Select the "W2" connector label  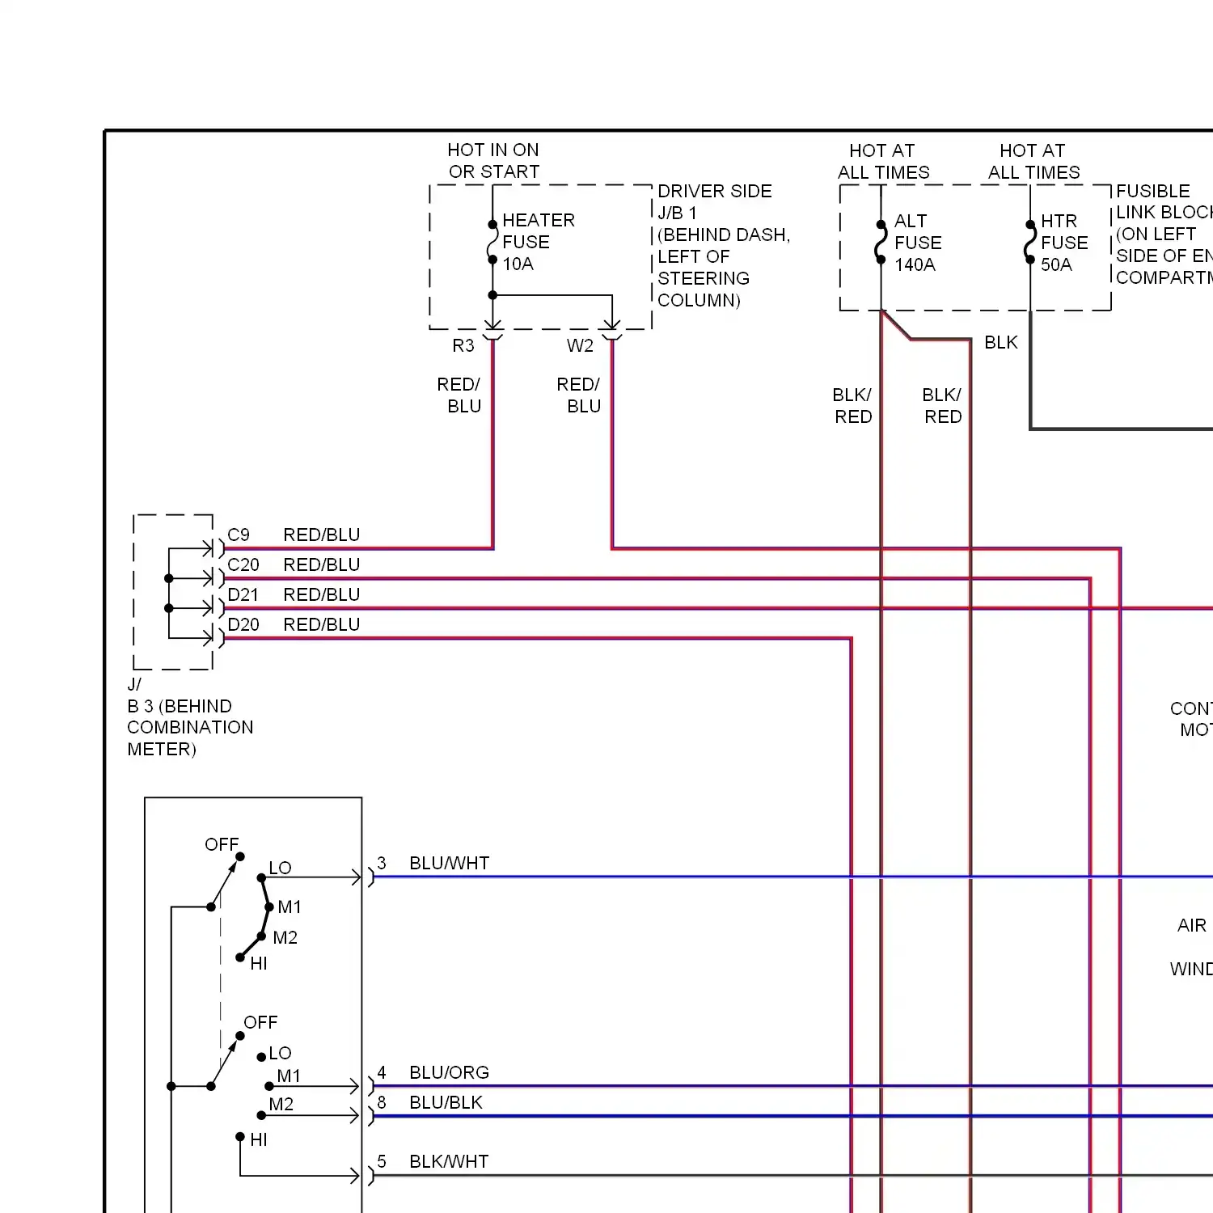580,346
